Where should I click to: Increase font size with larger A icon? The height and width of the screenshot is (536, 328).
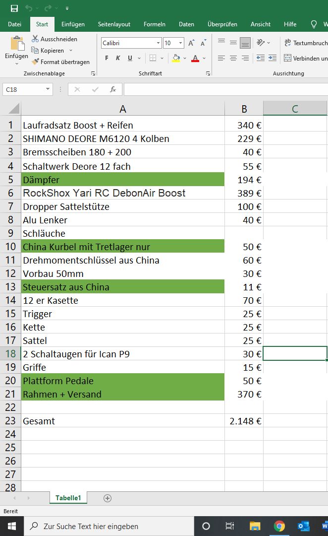coord(191,43)
